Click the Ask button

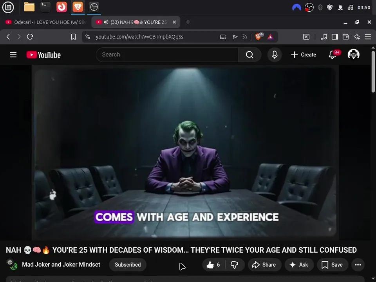pos(299,265)
